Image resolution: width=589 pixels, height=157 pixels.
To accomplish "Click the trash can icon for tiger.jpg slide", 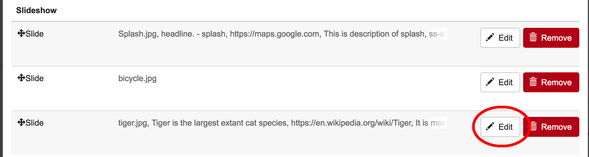I will (533, 126).
